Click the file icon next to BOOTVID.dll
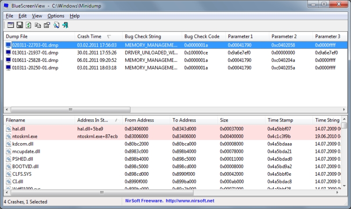This screenshot has height=209, width=351. (x=8, y=166)
